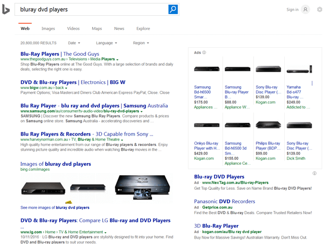Open Yamaha Bd-s477 Blu-ray ad title

[x=295, y=92]
